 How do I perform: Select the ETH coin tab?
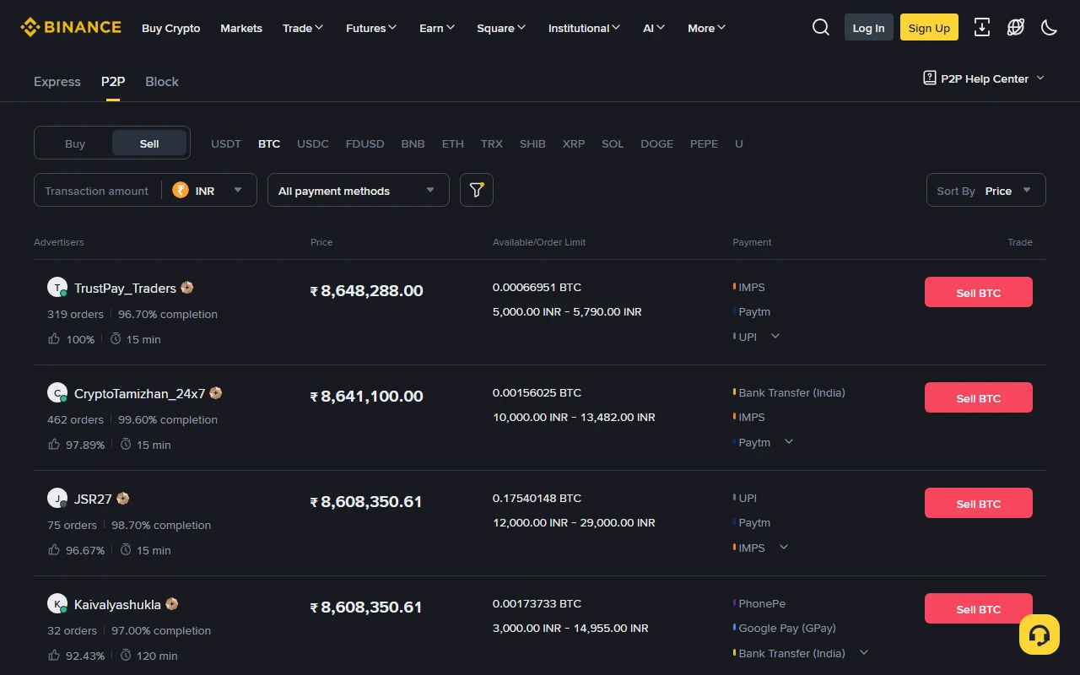pyautogui.click(x=453, y=143)
